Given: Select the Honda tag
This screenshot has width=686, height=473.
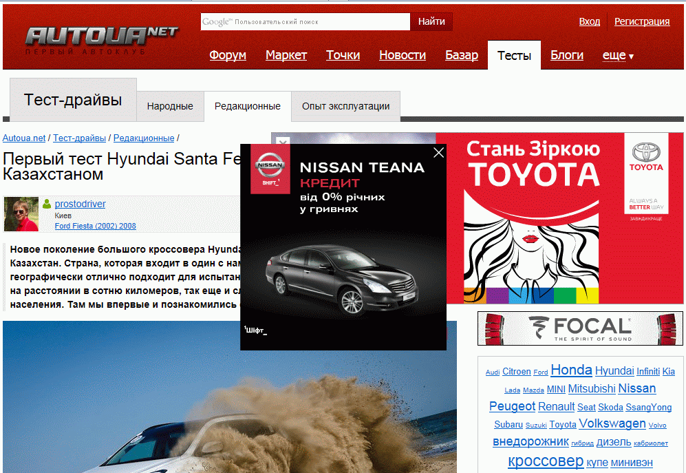Looking at the screenshot, I should [x=571, y=370].
